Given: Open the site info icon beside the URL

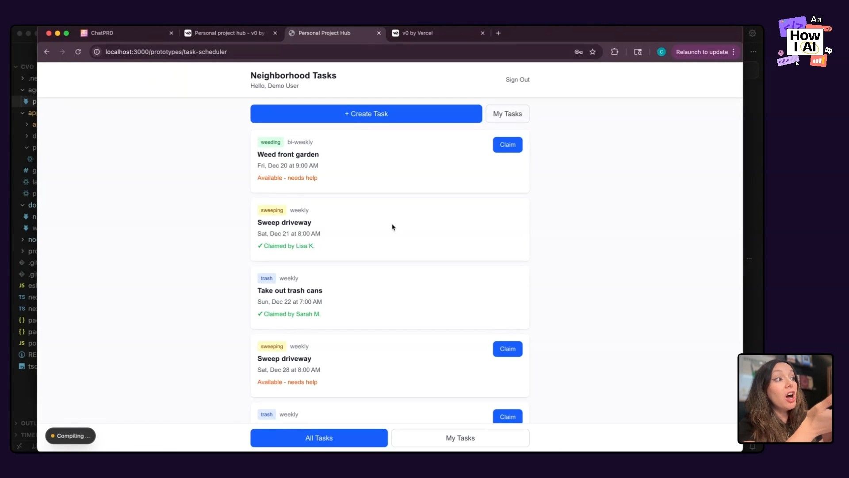Looking at the screenshot, I should pos(97,52).
